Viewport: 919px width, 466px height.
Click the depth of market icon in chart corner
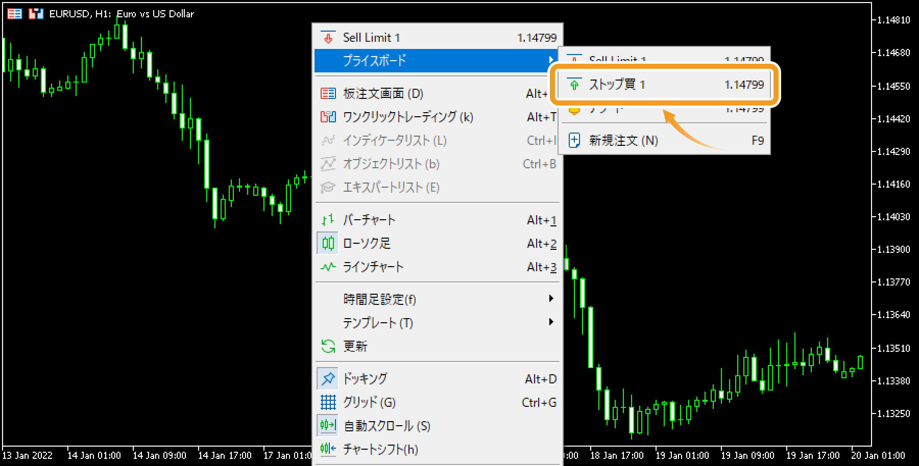pyautogui.click(x=15, y=14)
